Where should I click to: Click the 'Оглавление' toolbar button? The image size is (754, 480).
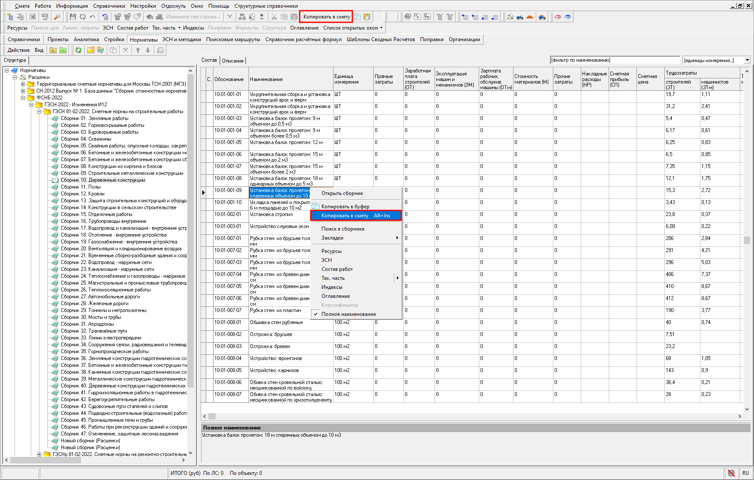click(304, 28)
